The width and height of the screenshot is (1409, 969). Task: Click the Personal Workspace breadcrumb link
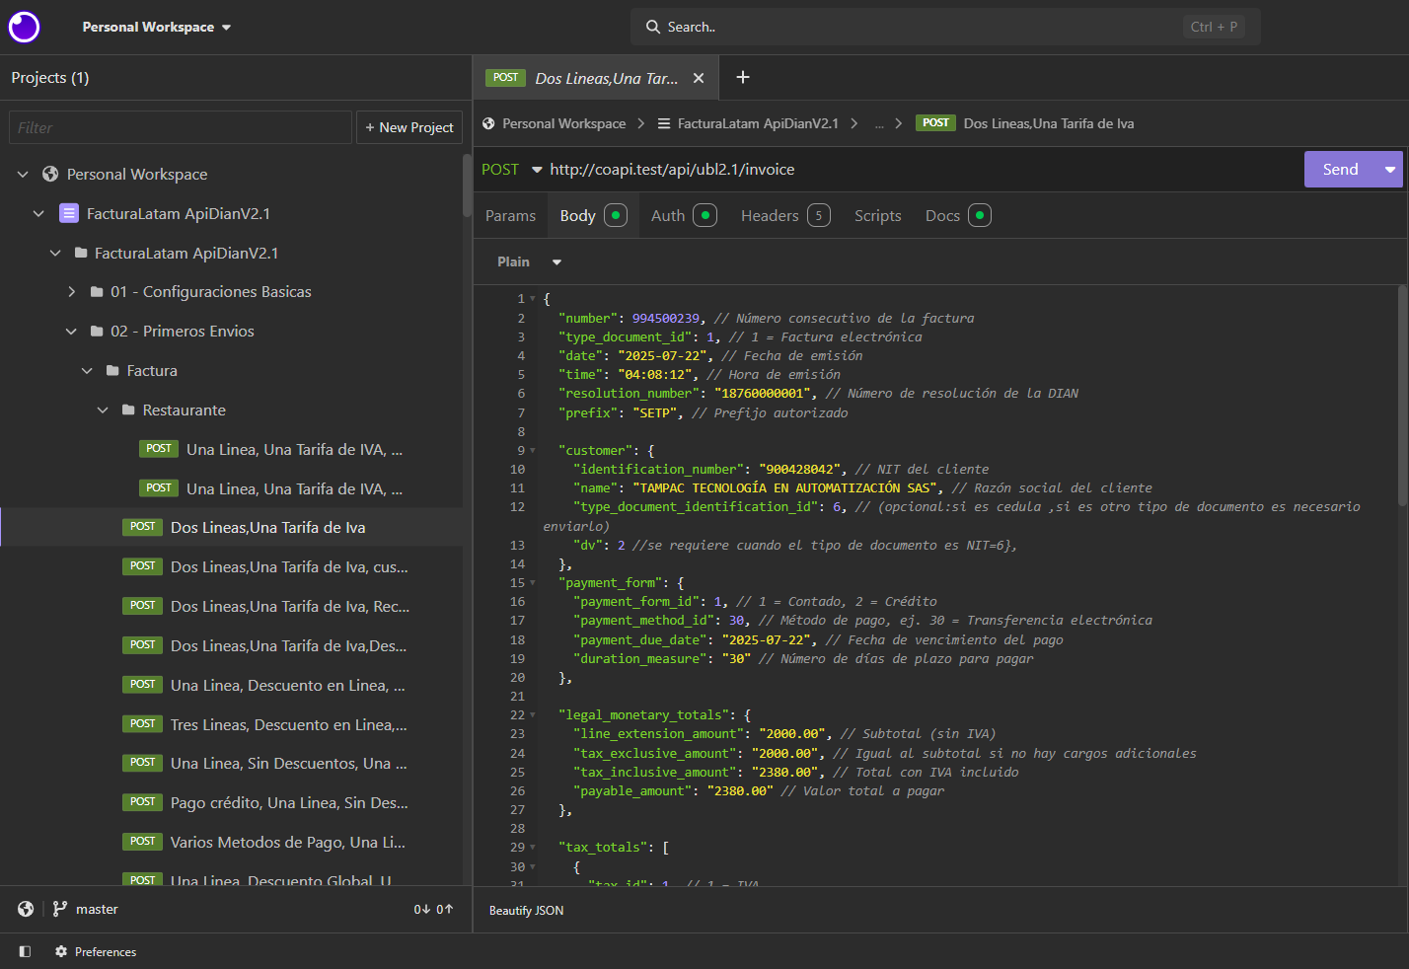[x=563, y=123]
